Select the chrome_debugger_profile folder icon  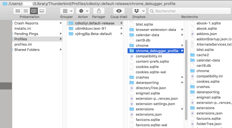132,51
